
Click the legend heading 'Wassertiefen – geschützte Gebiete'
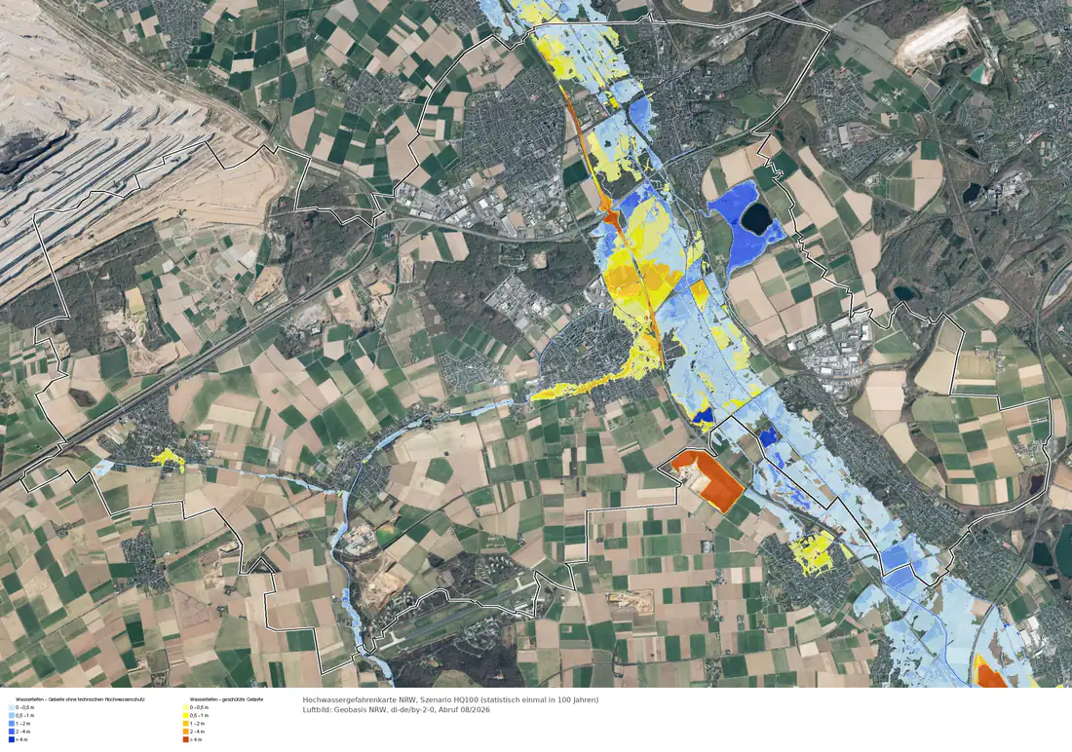pos(226,699)
